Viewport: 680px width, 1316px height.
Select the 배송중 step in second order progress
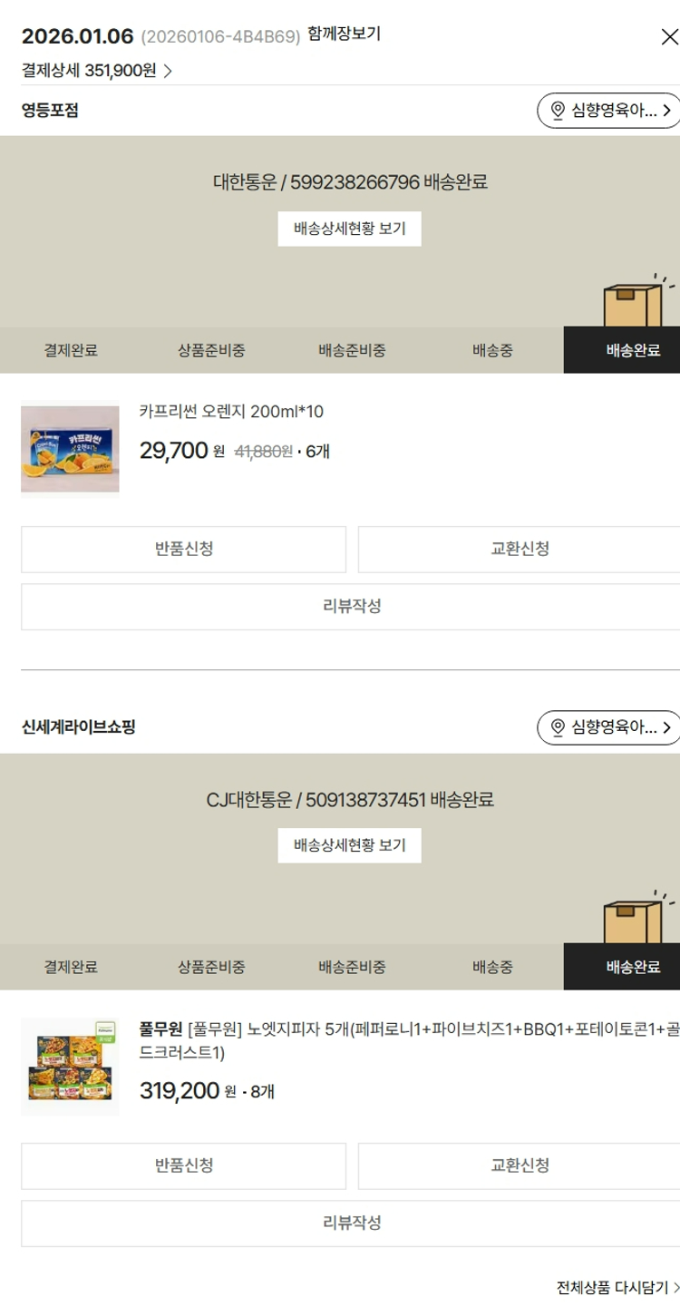tap(492, 968)
